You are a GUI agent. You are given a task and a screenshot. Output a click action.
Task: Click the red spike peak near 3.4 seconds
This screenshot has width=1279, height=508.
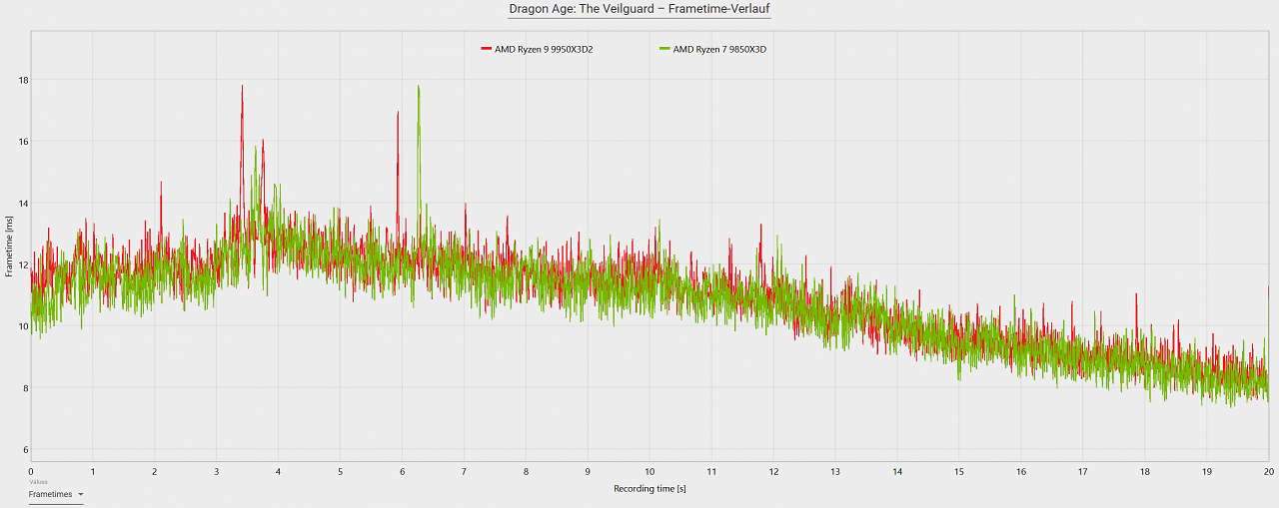[242, 87]
